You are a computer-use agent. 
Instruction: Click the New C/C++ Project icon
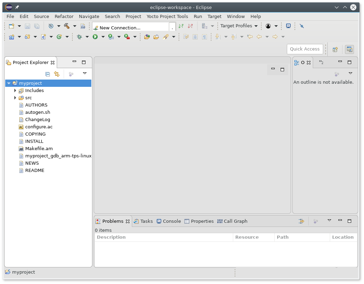point(11,37)
